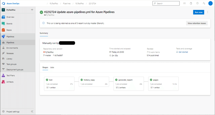Click Today at 23:50 start time
This screenshot has height=115, width=215.
118,52
